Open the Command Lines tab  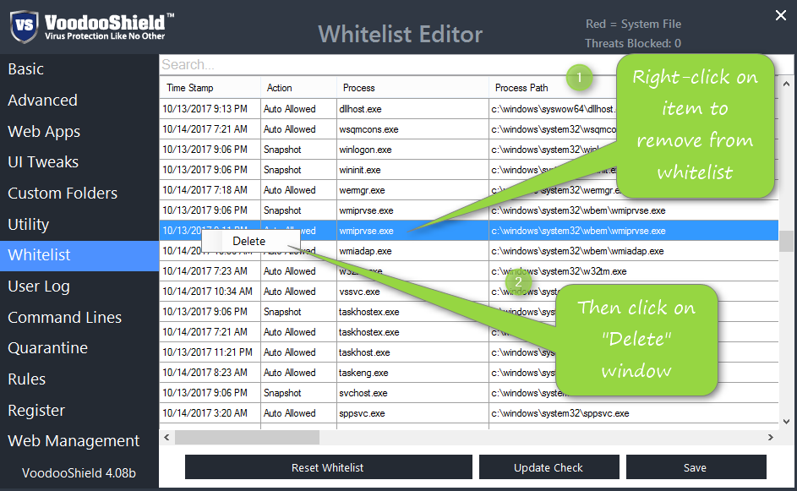point(79,317)
